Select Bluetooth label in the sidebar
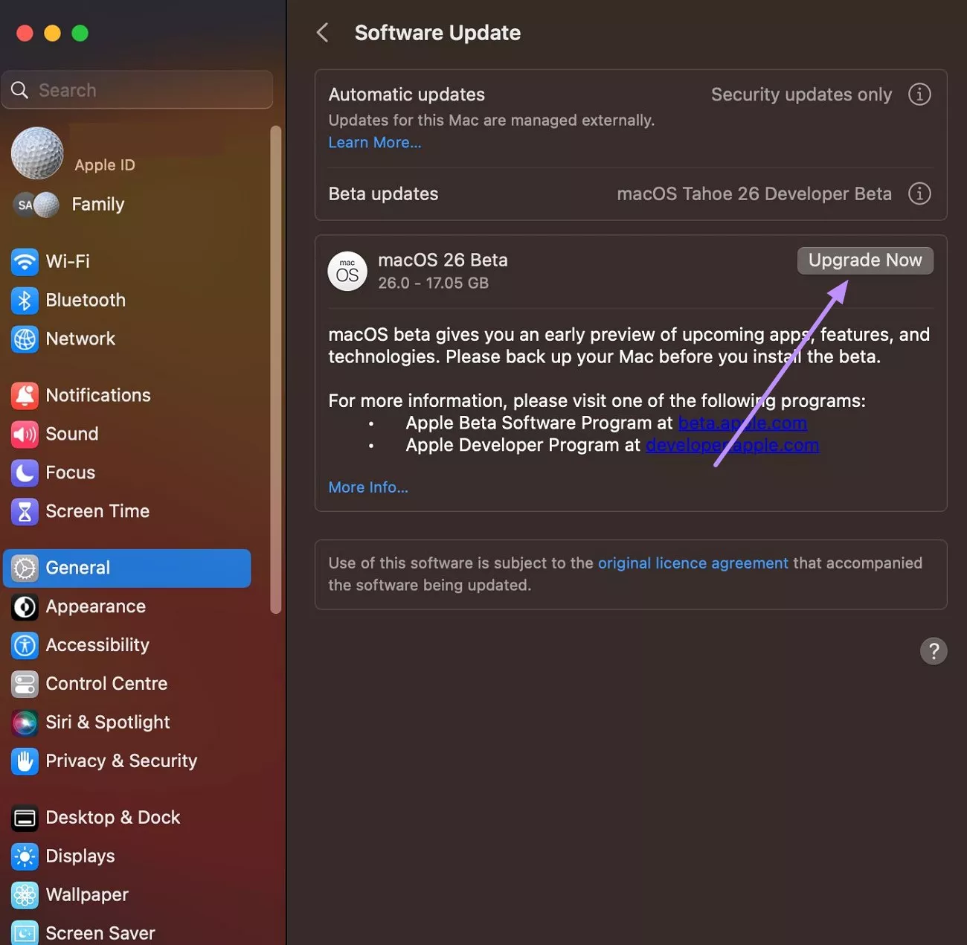The width and height of the screenshot is (967, 945). pos(86,300)
